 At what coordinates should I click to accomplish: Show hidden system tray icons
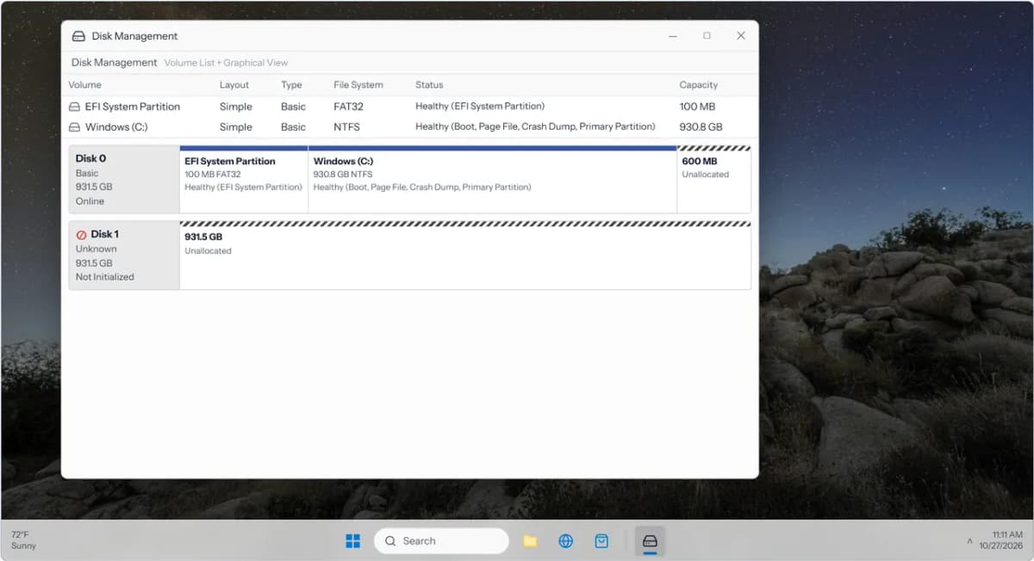[x=969, y=541]
